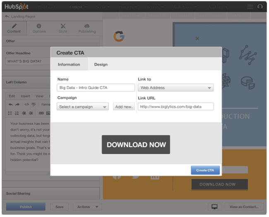Click the pie chart icon in preview
This screenshot has width=269, height=217.
click(x=248, y=83)
